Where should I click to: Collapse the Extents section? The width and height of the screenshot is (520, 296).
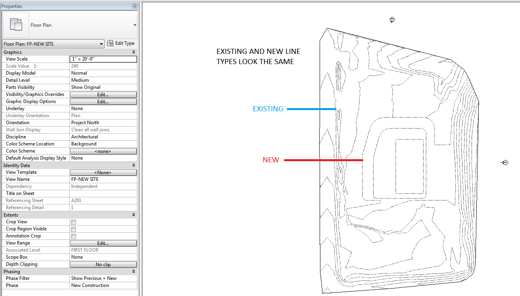133,215
